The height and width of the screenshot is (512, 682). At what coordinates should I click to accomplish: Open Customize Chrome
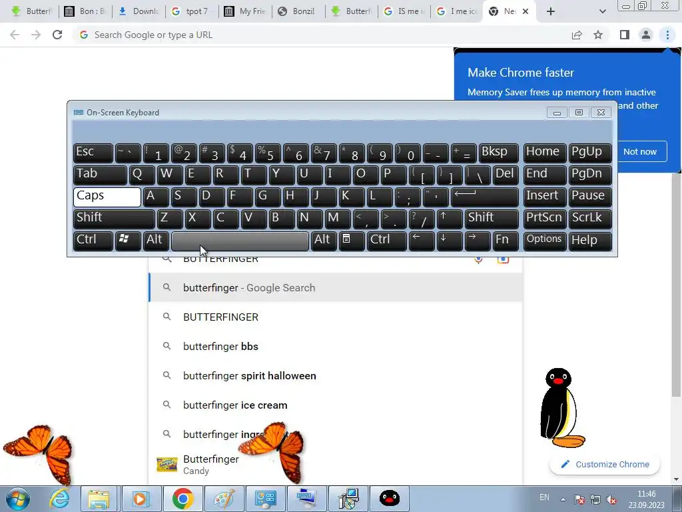coord(605,464)
